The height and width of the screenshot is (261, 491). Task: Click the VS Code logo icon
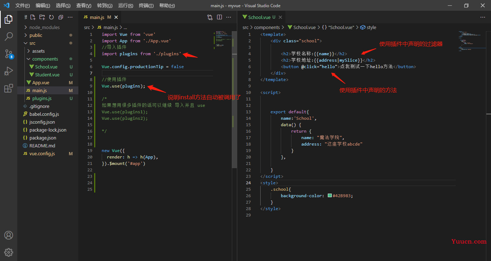pos(6,5)
